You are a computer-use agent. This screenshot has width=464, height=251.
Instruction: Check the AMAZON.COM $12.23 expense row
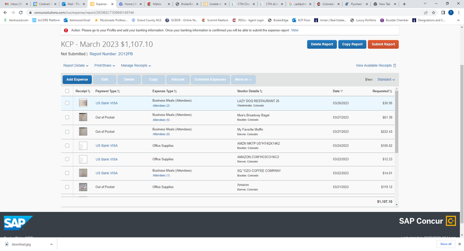(67, 159)
